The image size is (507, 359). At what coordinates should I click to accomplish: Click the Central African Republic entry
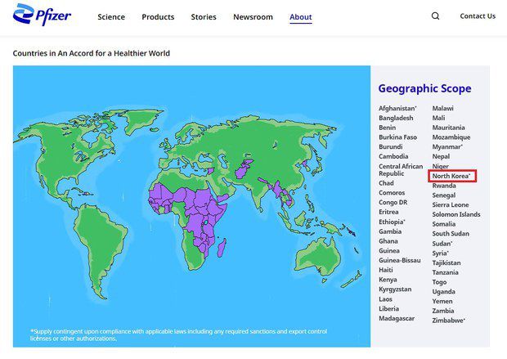(397, 170)
